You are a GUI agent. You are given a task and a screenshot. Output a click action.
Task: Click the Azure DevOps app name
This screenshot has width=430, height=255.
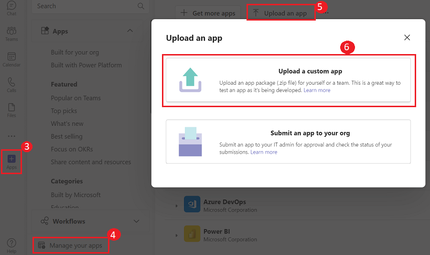click(x=225, y=202)
